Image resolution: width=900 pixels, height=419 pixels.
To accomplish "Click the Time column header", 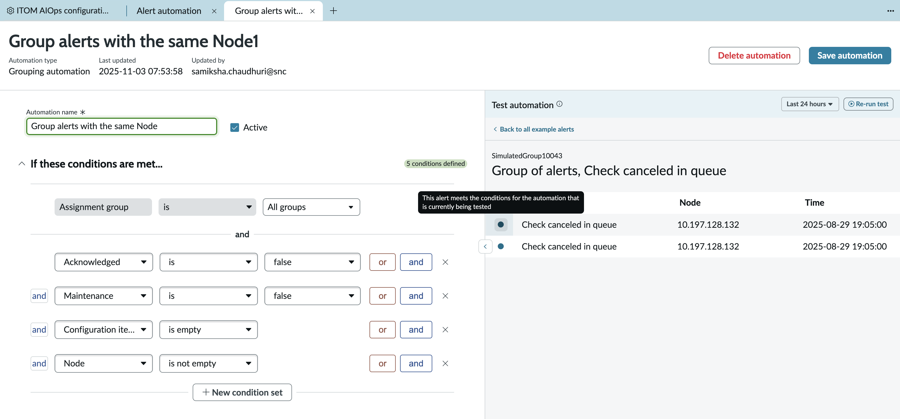I will tap(814, 203).
